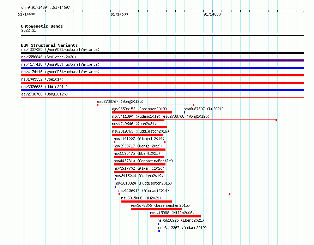Open nsv6015006 (Wu2021) label
This screenshot has height=245, width=314.
point(141,198)
